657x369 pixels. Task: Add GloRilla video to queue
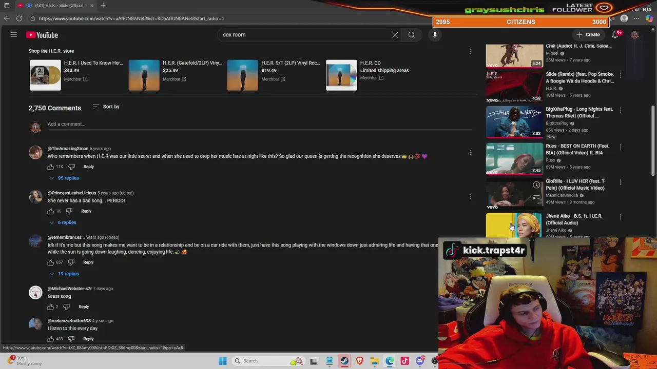tap(536, 197)
